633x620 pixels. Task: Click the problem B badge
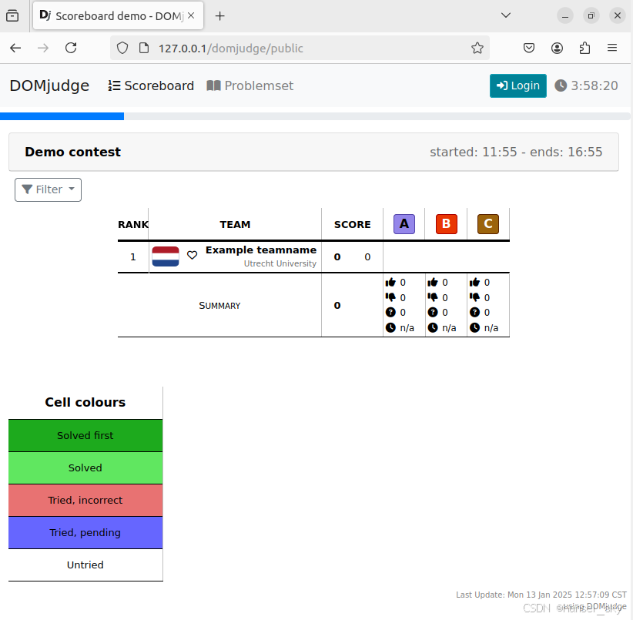[x=446, y=224]
